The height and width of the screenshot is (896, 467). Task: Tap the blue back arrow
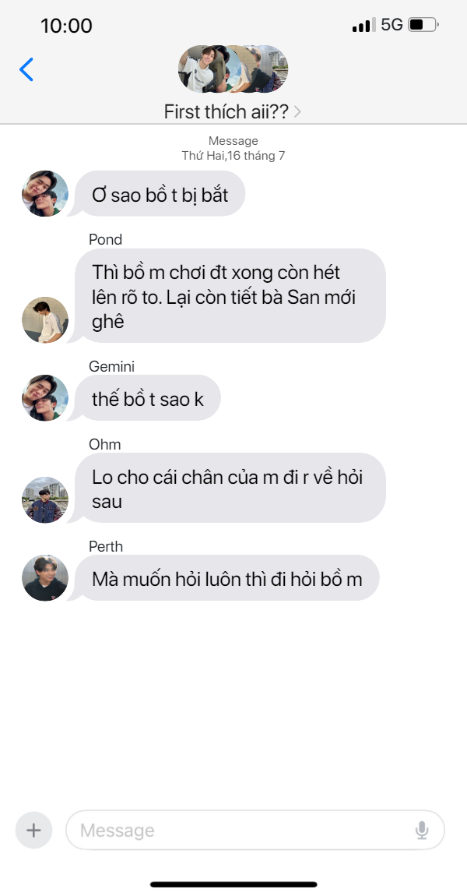tap(26, 69)
